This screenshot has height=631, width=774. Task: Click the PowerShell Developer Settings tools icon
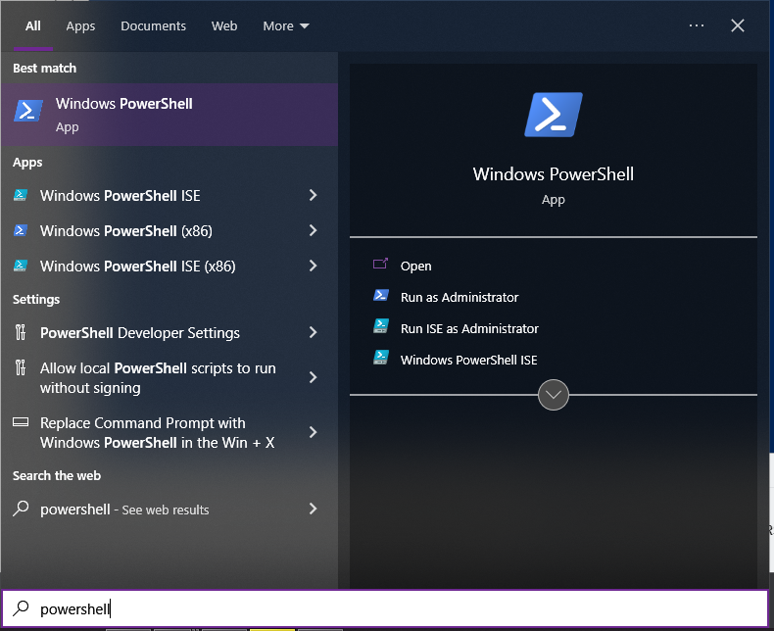(x=21, y=332)
